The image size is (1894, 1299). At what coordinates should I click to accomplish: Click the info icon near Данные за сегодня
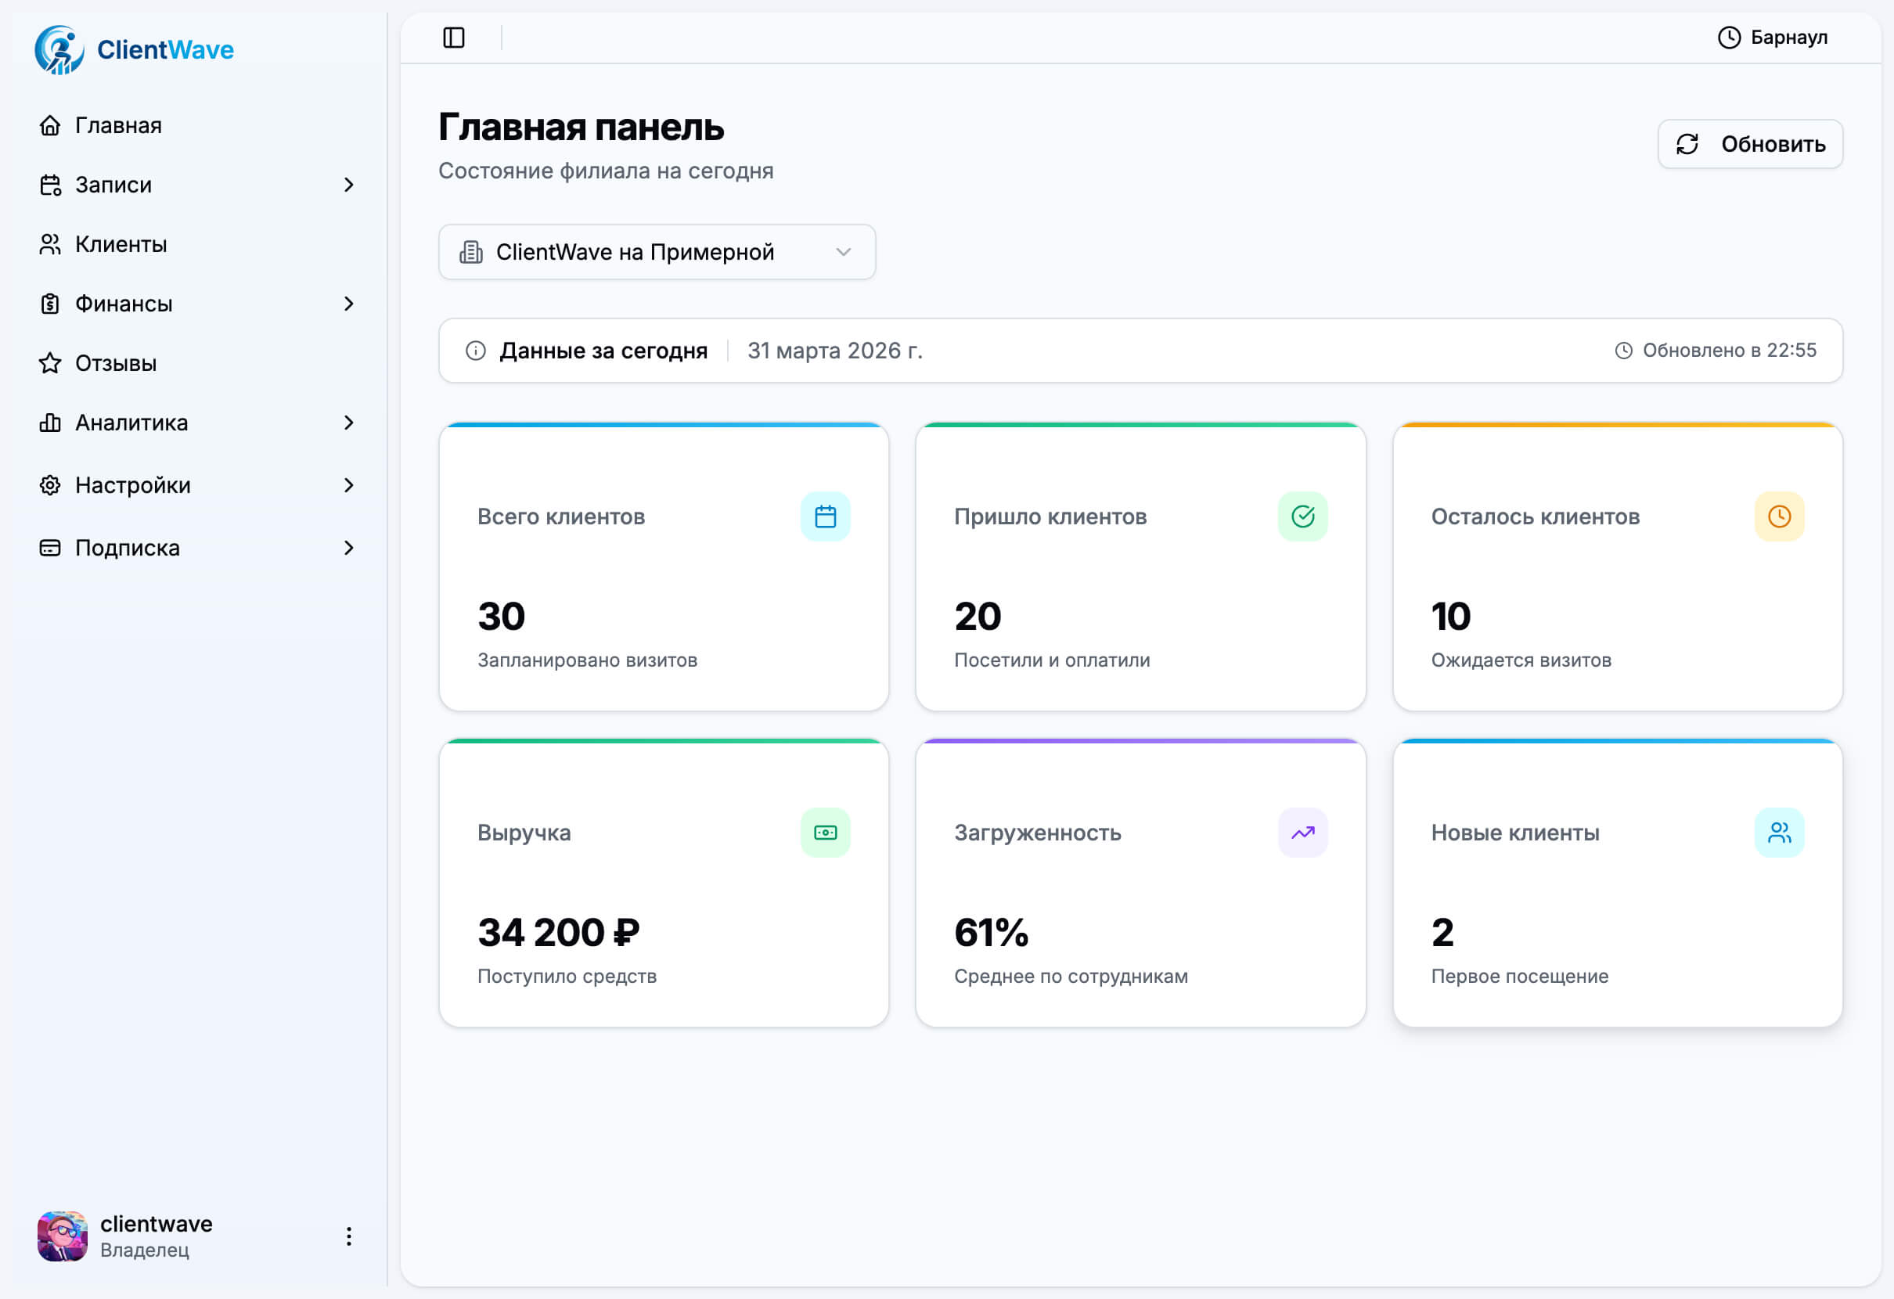coord(475,351)
